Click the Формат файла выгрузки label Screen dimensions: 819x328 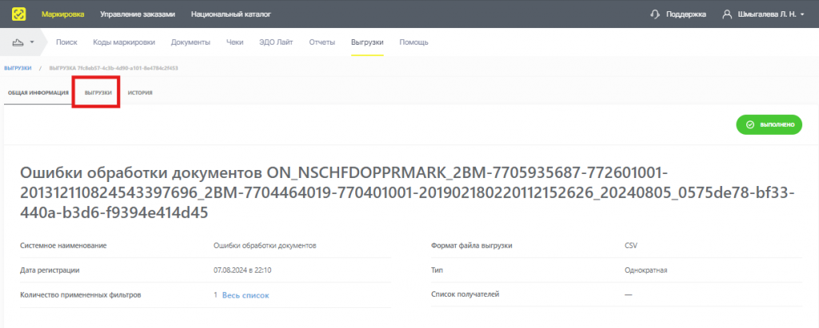coord(472,245)
